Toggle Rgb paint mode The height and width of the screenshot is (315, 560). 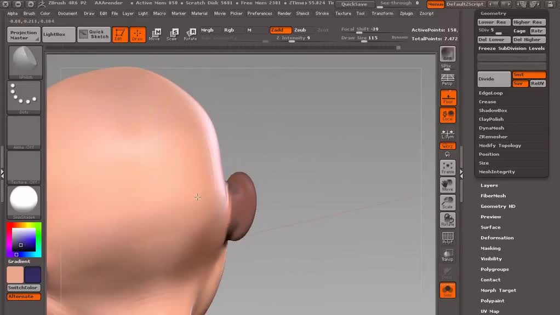tap(229, 30)
